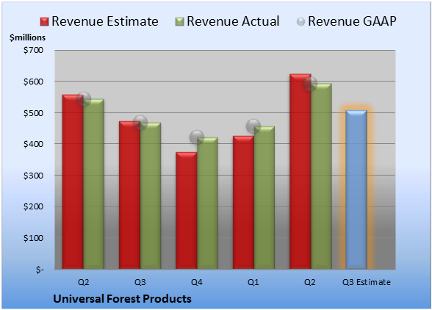Click the GAAP marker above Q3 bars
This screenshot has width=432, height=310.
click(140, 123)
